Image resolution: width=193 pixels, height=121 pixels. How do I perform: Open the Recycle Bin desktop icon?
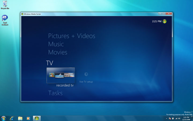click(5, 5)
